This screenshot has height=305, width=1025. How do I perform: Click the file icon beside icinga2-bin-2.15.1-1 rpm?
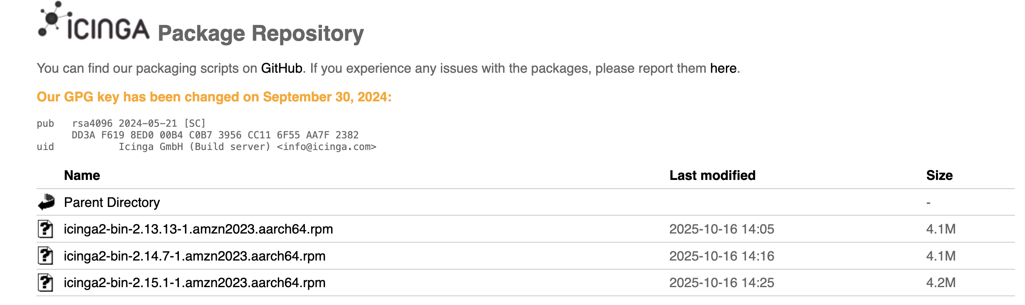tap(45, 283)
